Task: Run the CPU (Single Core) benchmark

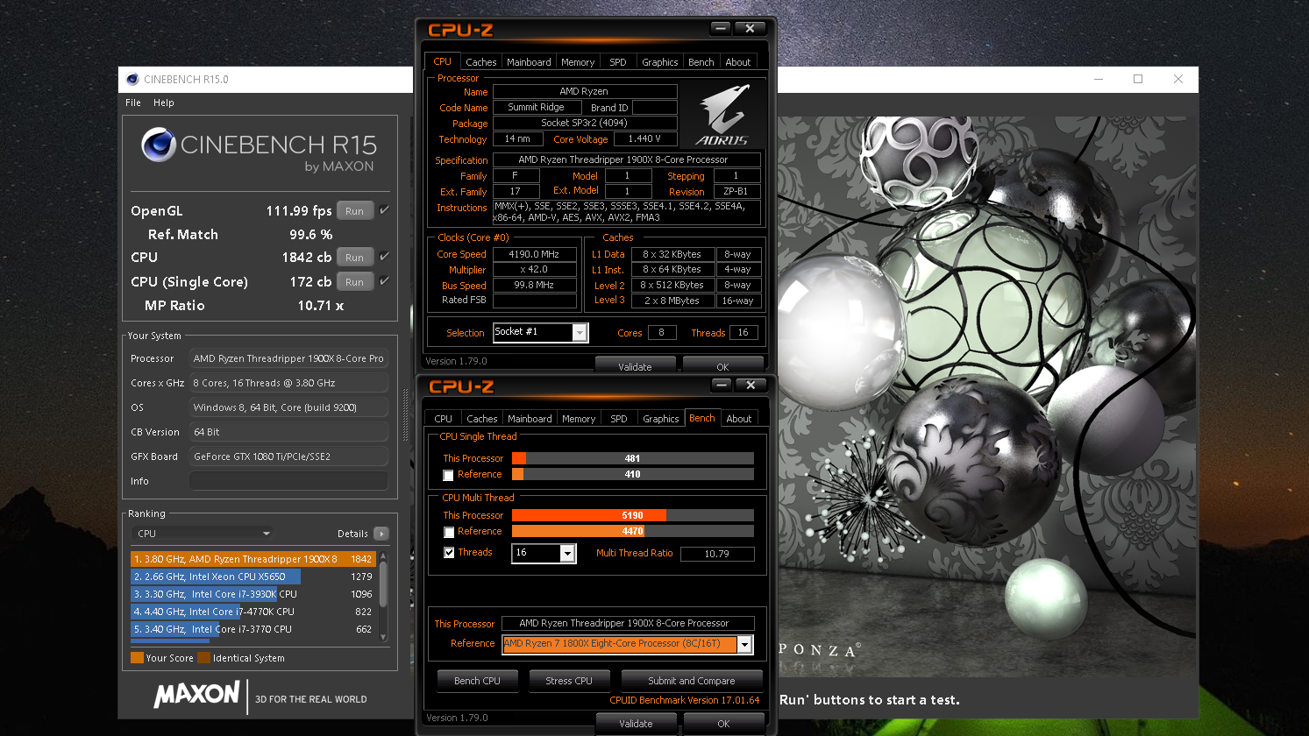Action: pos(354,281)
